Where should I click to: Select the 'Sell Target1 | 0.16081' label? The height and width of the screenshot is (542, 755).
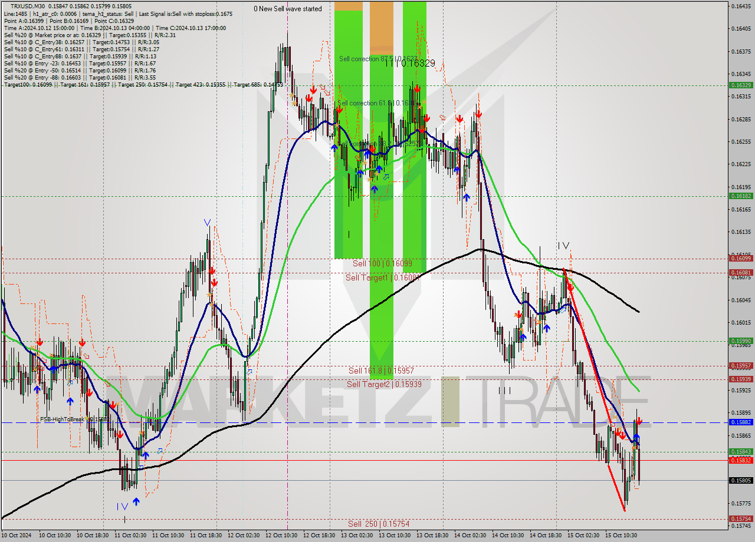382,277
